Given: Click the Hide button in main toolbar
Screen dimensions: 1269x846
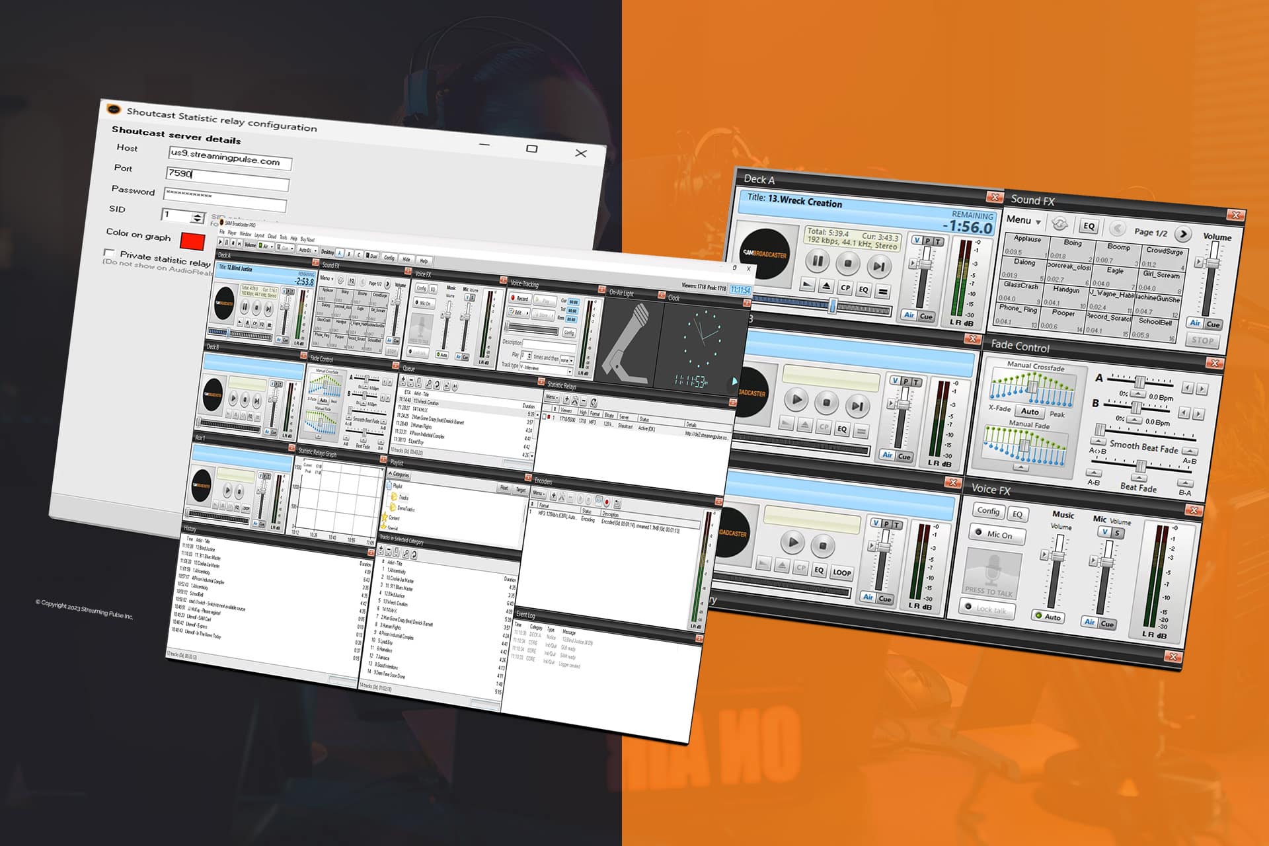Looking at the screenshot, I should point(406,259).
